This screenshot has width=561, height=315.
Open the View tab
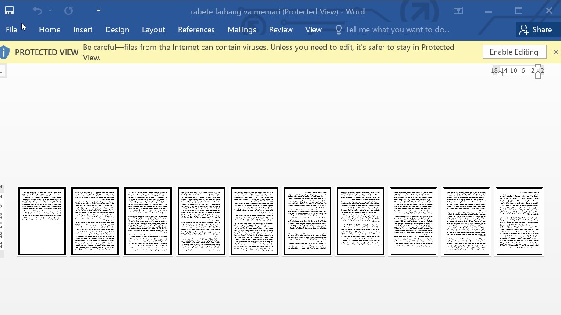click(313, 30)
